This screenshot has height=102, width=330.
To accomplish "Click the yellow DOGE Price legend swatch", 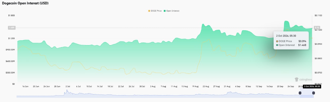I will click(x=149, y=11).
